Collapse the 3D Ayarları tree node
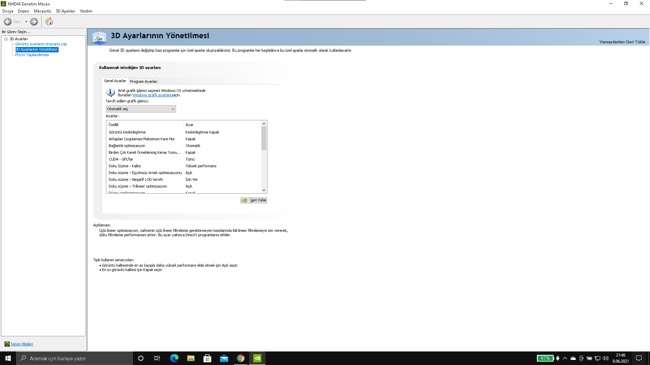Screen dimensions: 650x365 tap(6, 39)
